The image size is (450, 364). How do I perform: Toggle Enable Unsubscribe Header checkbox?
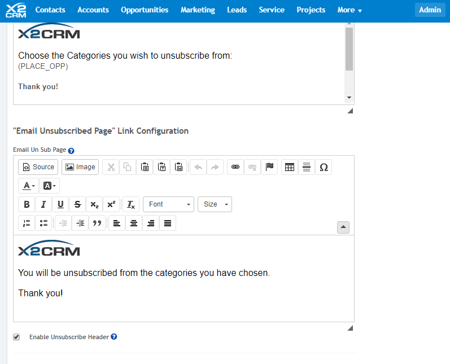coord(16,337)
